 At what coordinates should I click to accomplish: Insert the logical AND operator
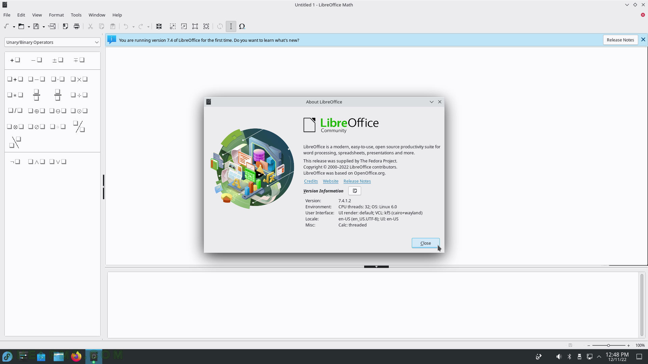coord(36,162)
